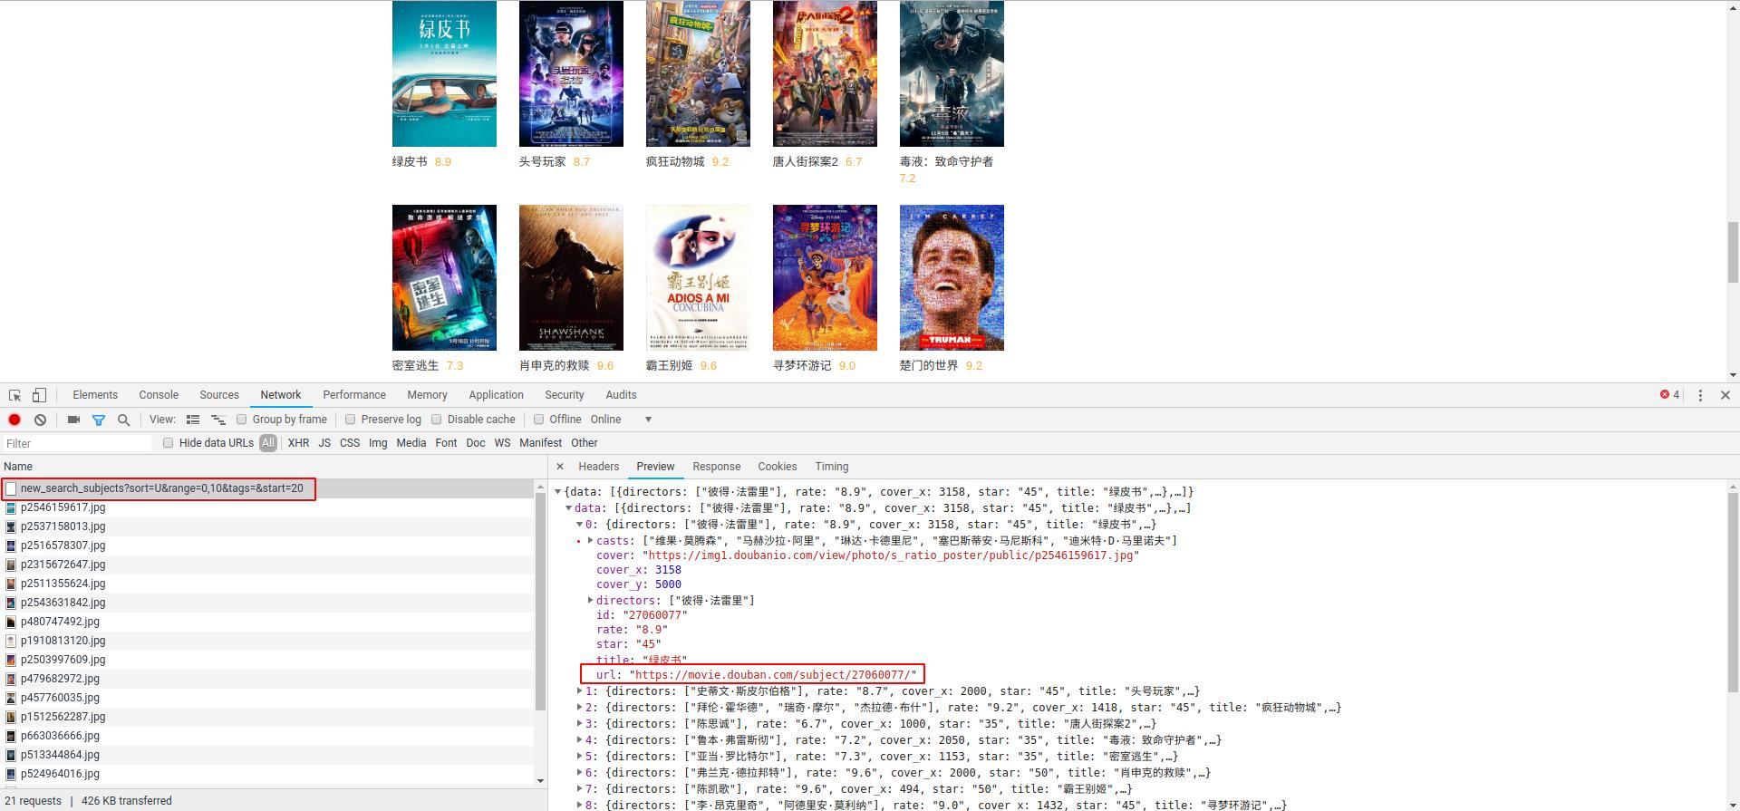Viewport: 1740px width, 811px height.
Task: Click the red error count indicator
Action: click(1669, 395)
